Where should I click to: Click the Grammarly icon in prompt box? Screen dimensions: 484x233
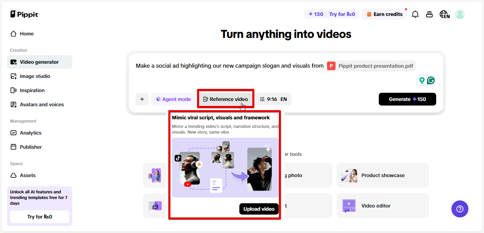pyautogui.click(x=431, y=80)
